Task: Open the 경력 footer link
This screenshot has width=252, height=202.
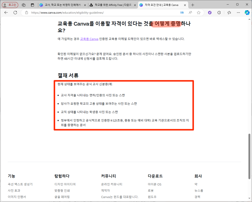Action: click(x=197, y=197)
